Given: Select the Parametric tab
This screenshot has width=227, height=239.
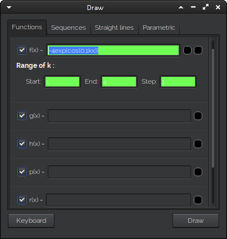Looking at the screenshot, I should [x=159, y=27].
